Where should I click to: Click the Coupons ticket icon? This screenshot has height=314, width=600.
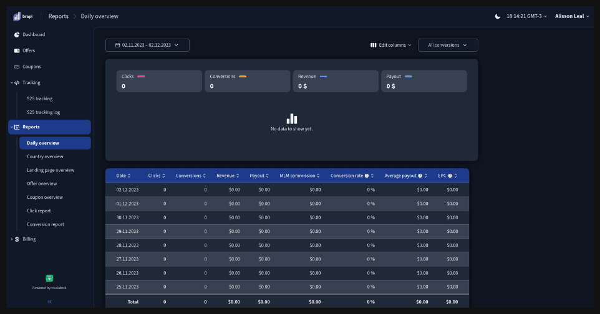[17, 67]
